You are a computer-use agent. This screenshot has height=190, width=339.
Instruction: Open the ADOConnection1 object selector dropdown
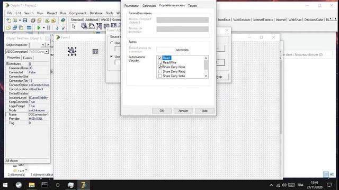click(47, 52)
